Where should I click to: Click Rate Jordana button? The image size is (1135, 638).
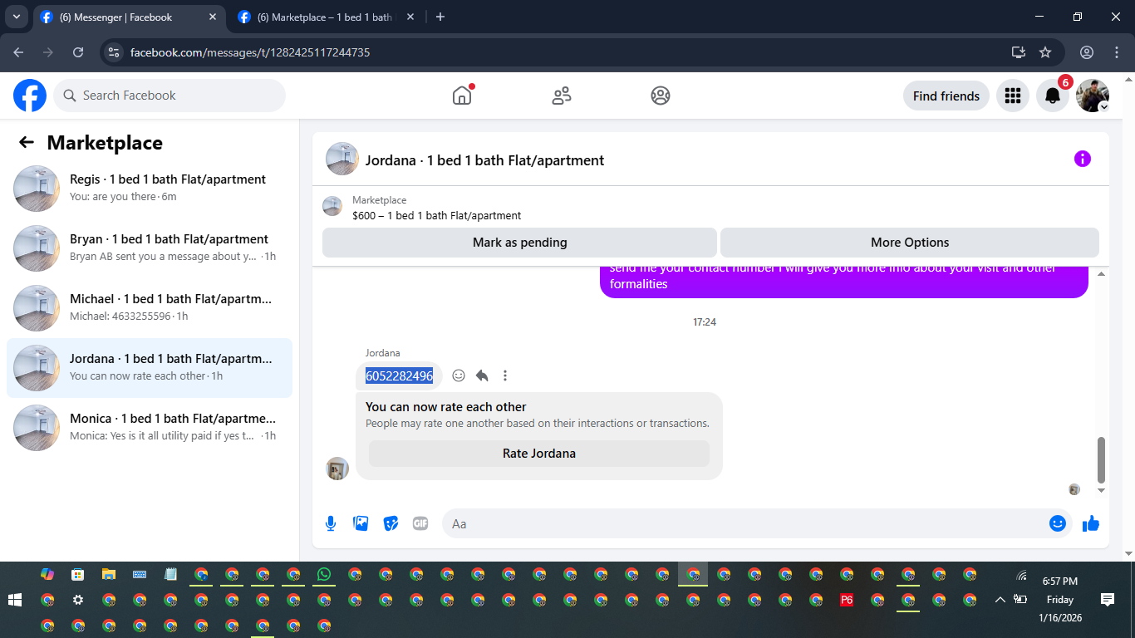click(x=539, y=454)
